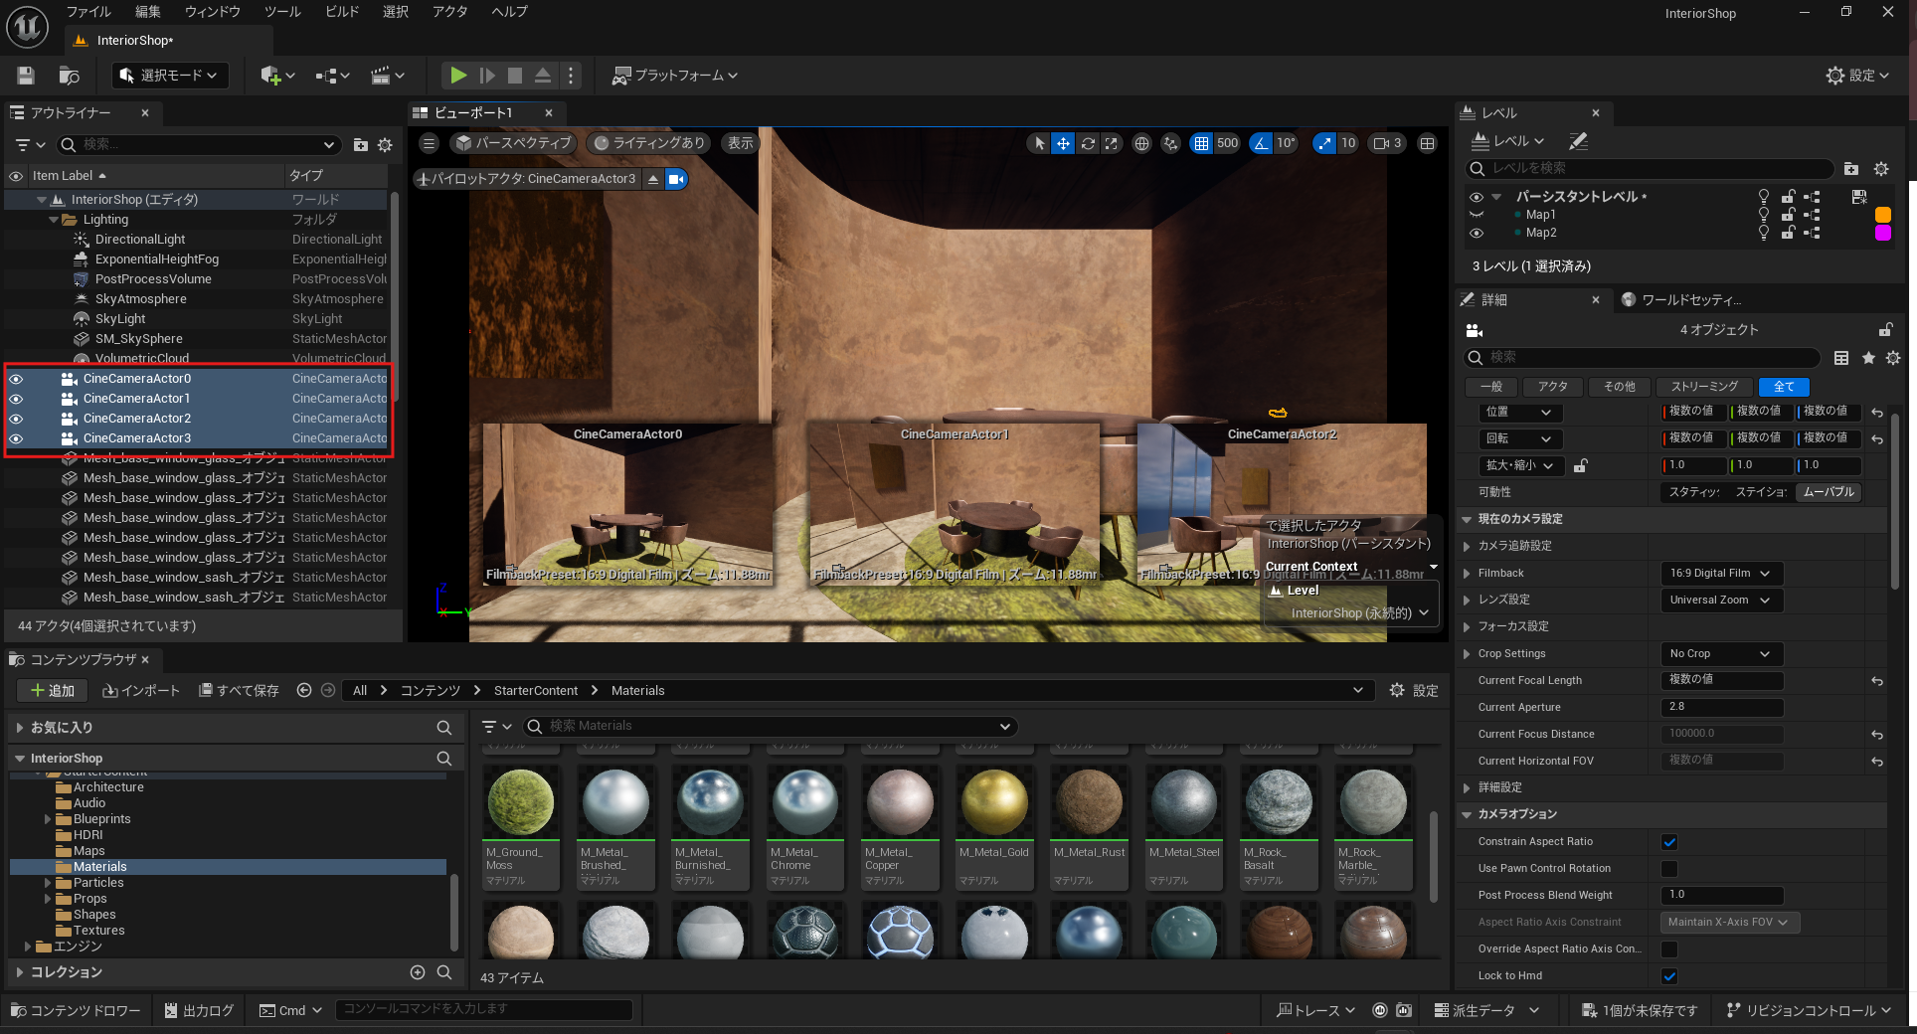Select the rotate gizmo tool in viewport
Viewport: 1917px width, 1034px height.
[x=1088, y=143]
